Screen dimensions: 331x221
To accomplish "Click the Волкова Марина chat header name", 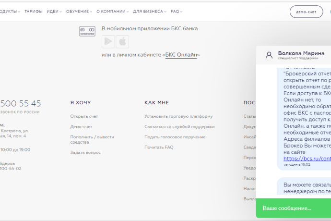I will [x=301, y=53].
